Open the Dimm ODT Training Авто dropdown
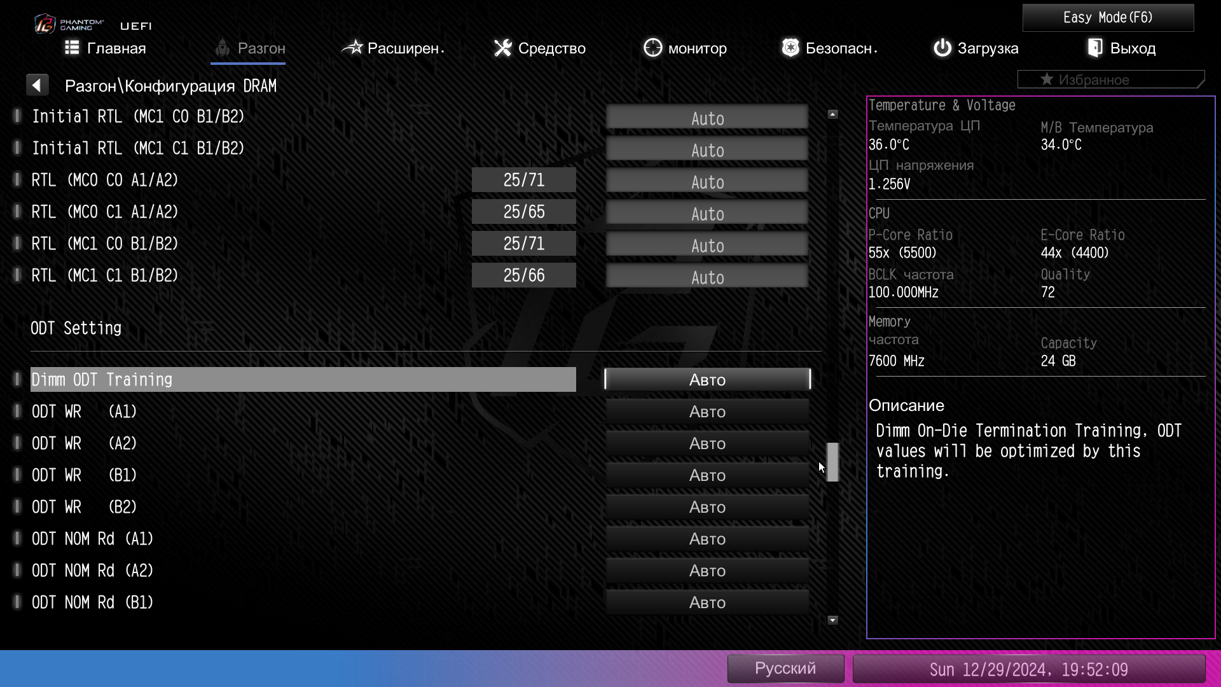Image resolution: width=1221 pixels, height=687 pixels. (x=707, y=379)
